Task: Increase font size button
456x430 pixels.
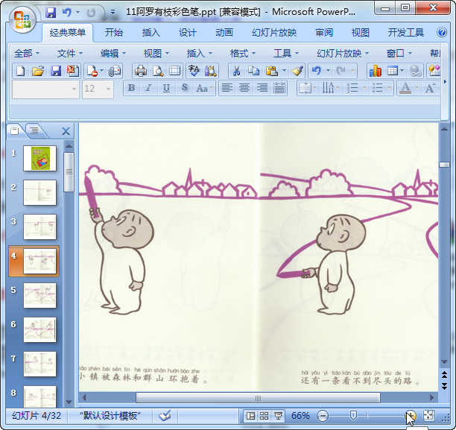Action: [431, 88]
